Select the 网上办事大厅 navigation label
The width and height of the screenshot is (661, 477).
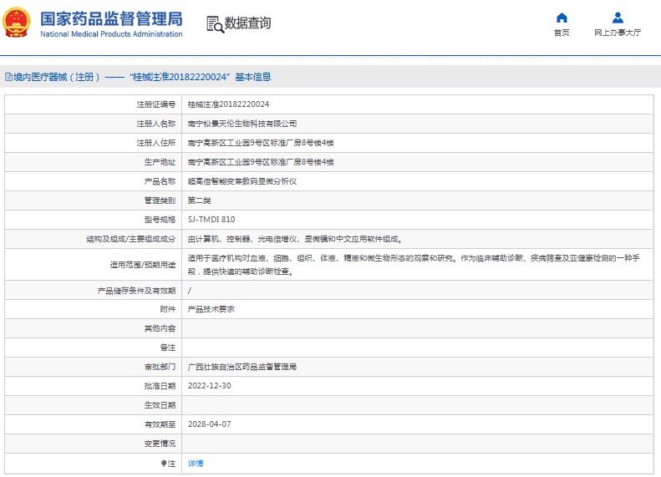click(x=618, y=33)
